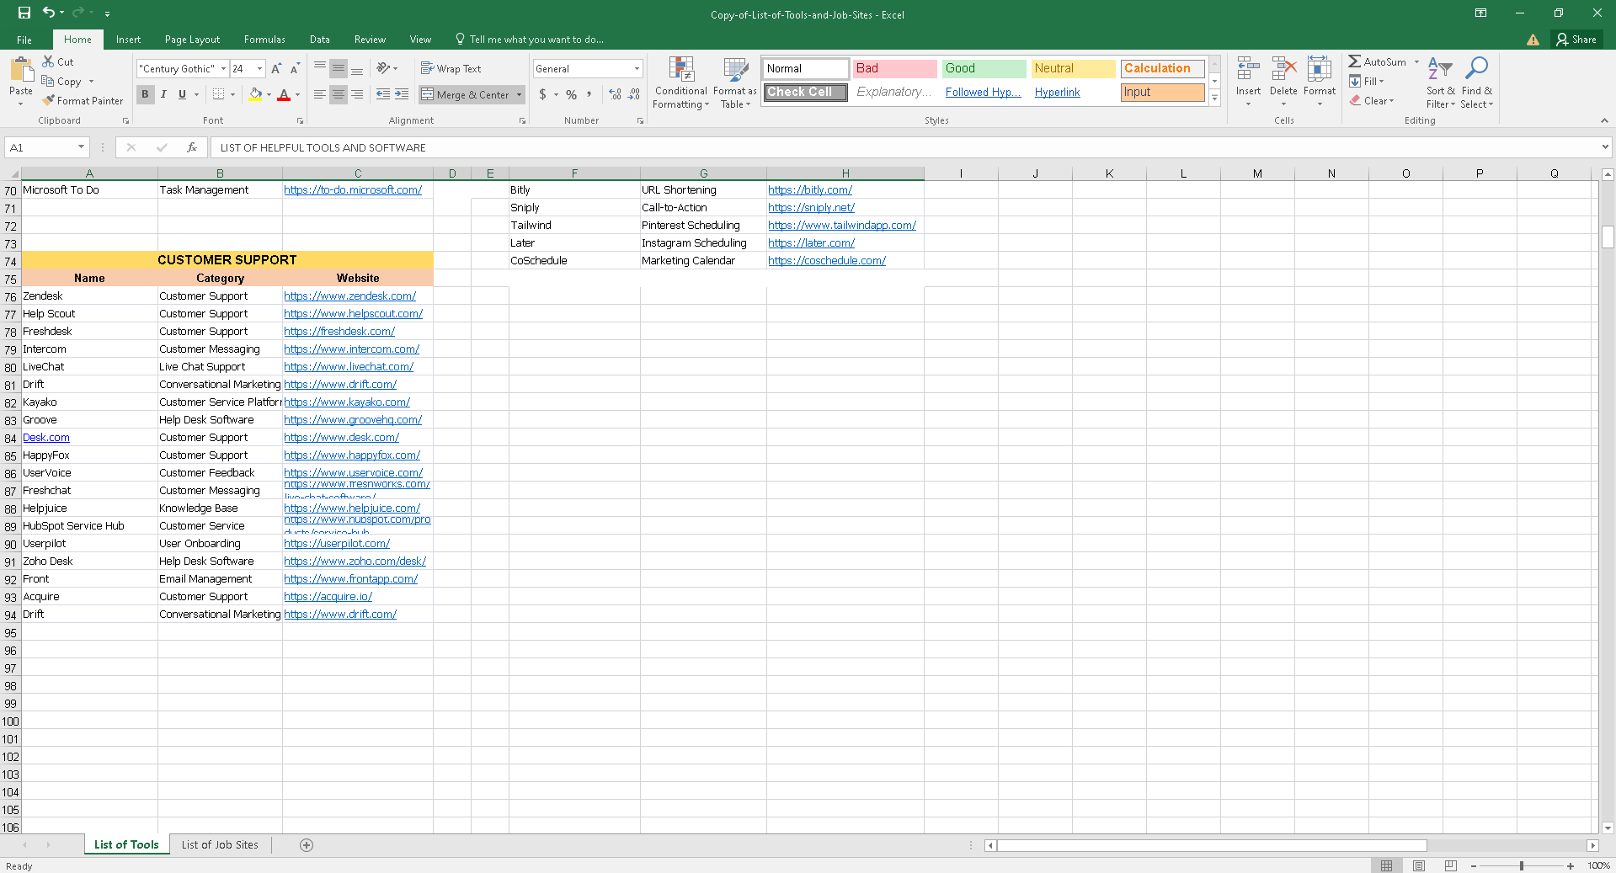Expand the Merge & Center dropdown arrow
Viewport: 1616px width, 873px height.
pos(519,94)
